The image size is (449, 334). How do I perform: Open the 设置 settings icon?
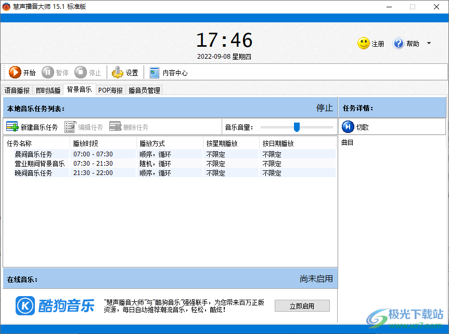coord(117,72)
